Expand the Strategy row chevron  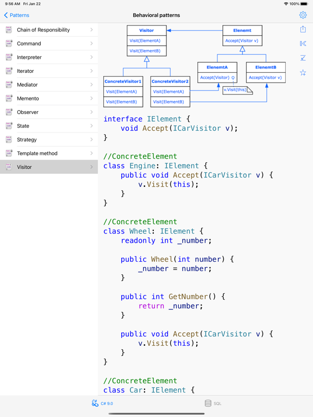(91, 140)
